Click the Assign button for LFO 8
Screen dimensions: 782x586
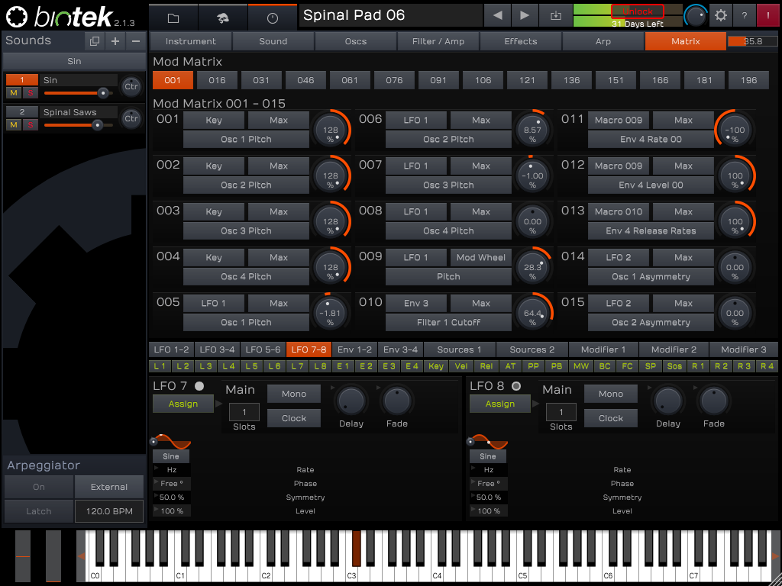pyautogui.click(x=499, y=404)
